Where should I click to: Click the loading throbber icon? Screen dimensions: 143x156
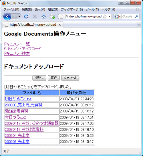click(138, 9)
